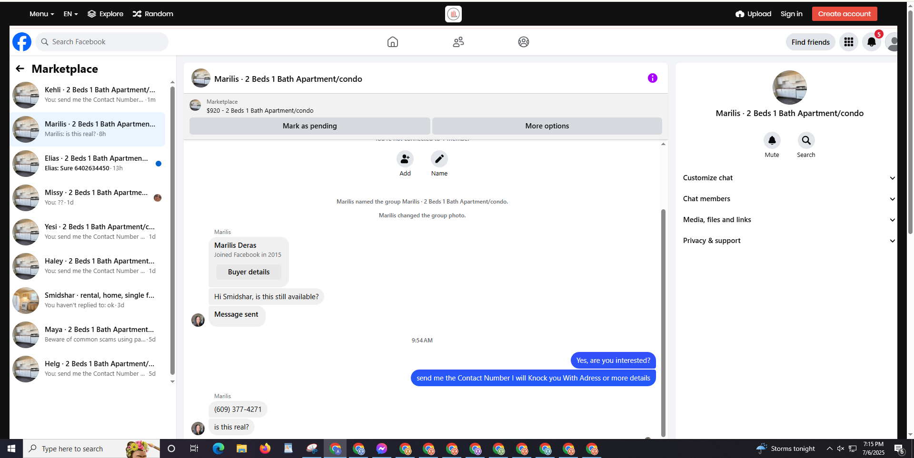This screenshot has width=914, height=458.
Task: Click the browser page vertical scrollbar
Action: tap(910, 121)
